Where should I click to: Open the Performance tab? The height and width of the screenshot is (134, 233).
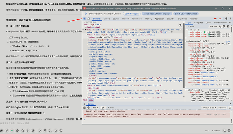137,19
